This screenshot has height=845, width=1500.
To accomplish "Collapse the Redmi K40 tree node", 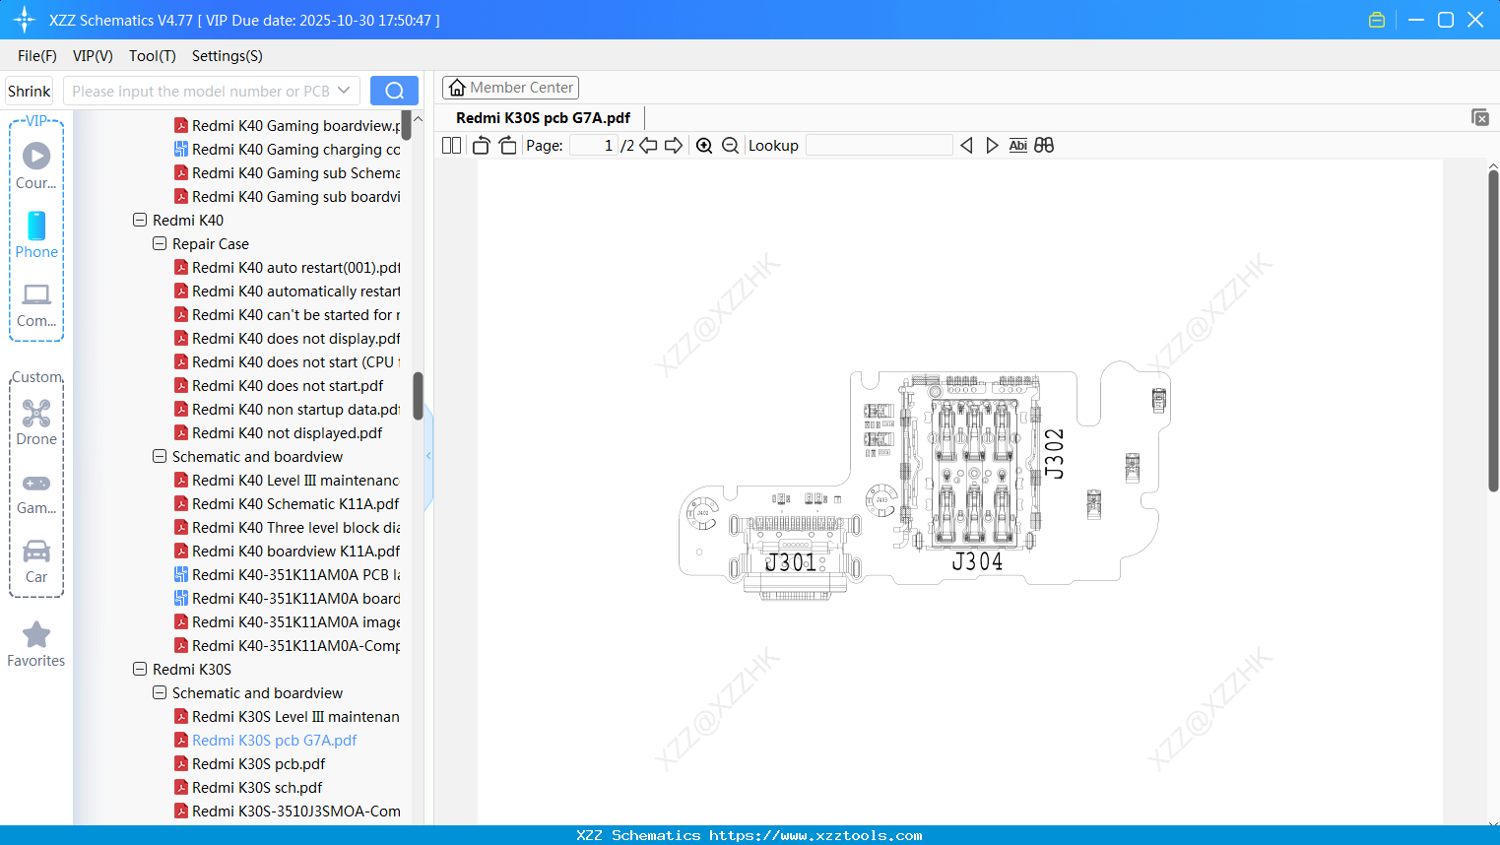I will click(x=140, y=220).
